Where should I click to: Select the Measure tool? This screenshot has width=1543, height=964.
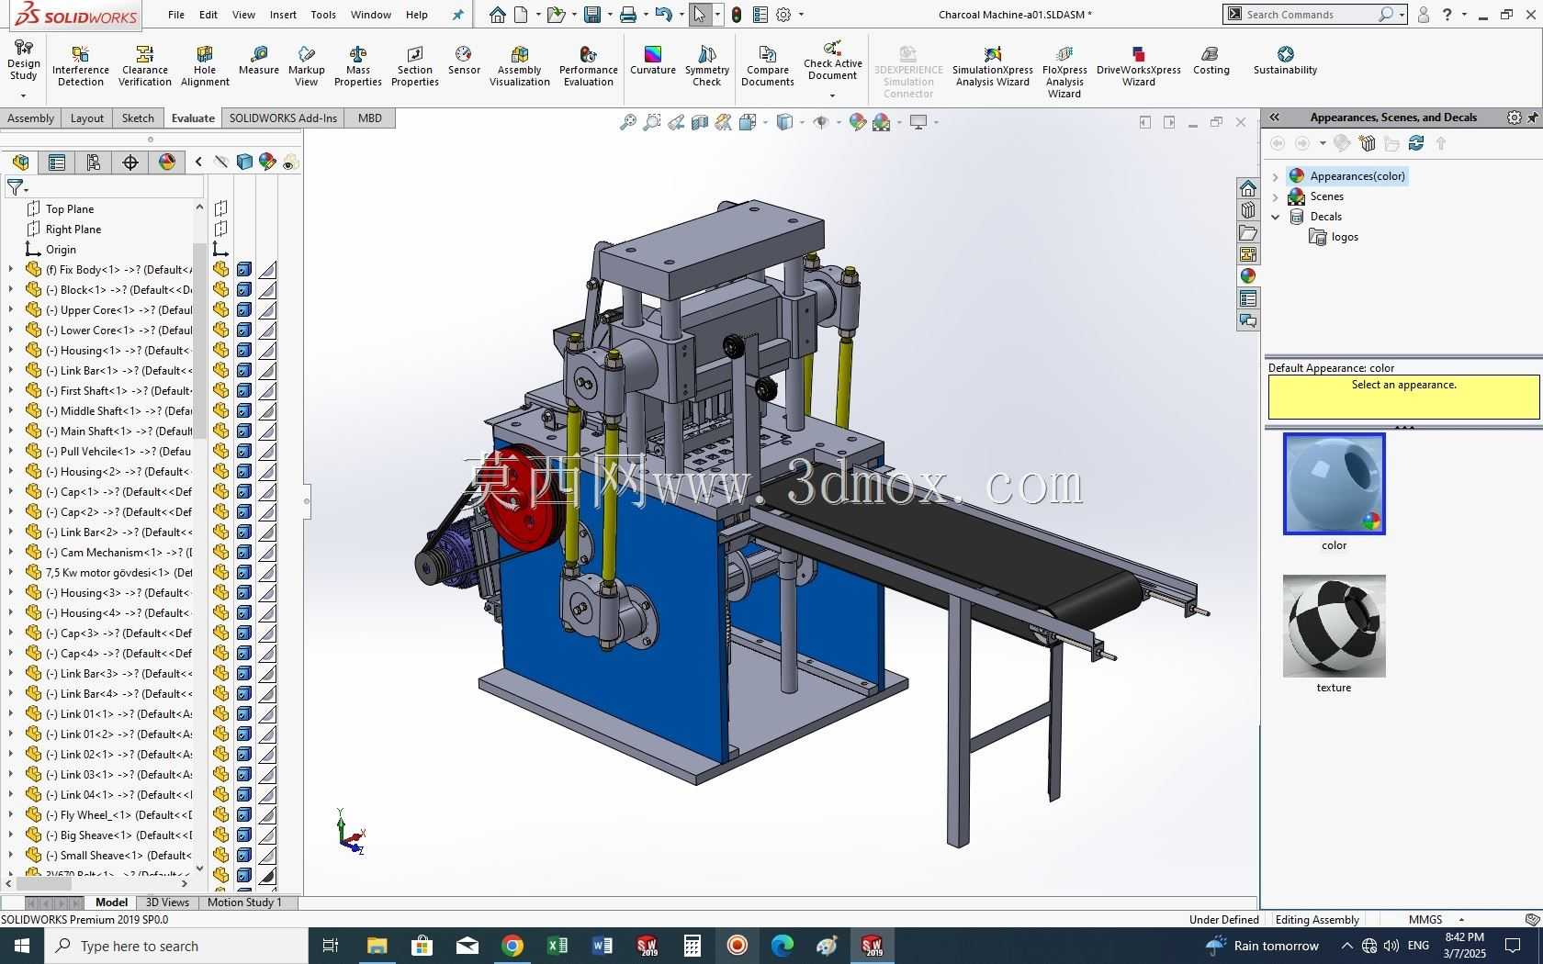pyautogui.click(x=259, y=61)
